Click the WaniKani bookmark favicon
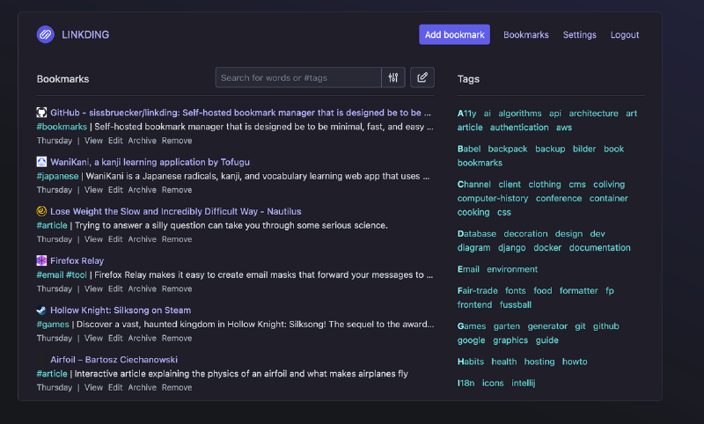Image resolution: width=704 pixels, height=424 pixels. (x=41, y=162)
